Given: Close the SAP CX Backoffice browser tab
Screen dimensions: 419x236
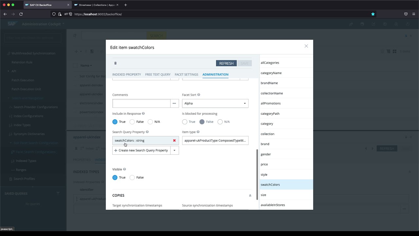Looking at the screenshot, I should tap(68, 5).
